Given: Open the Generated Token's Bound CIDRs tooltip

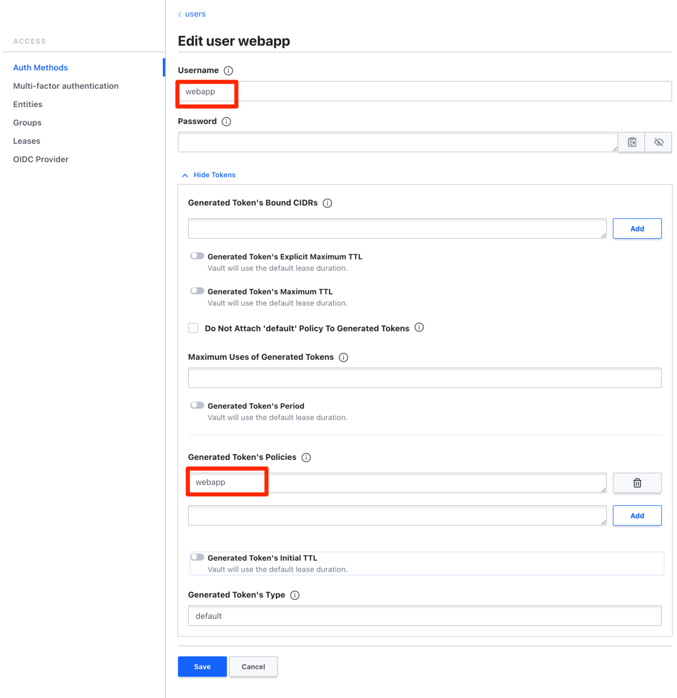Looking at the screenshot, I should [x=327, y=203].
